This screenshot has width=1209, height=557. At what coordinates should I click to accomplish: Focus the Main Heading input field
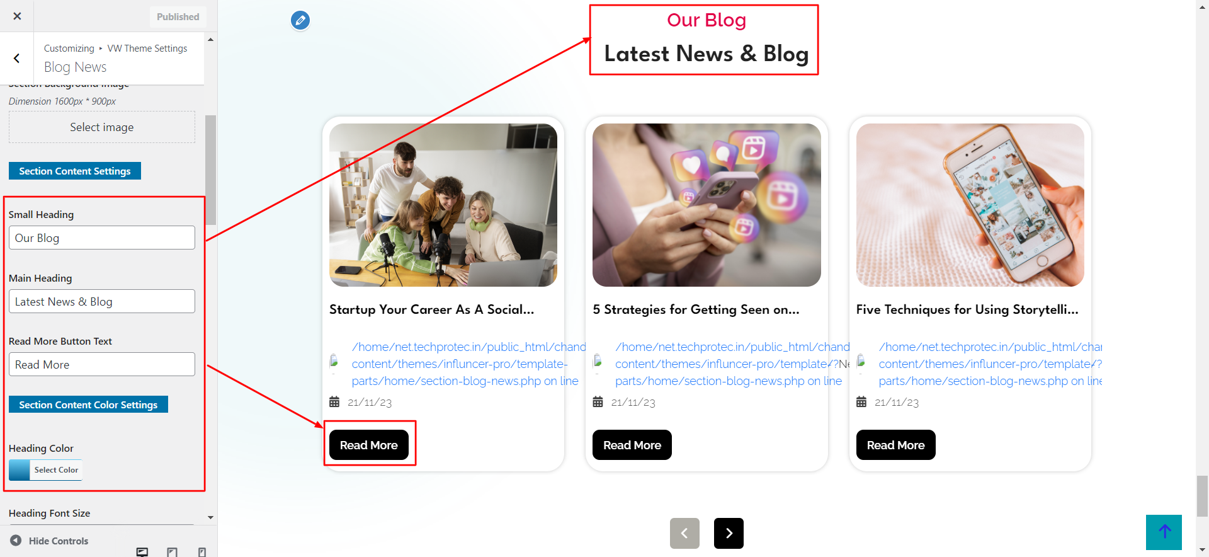click(x=102, y=301)
